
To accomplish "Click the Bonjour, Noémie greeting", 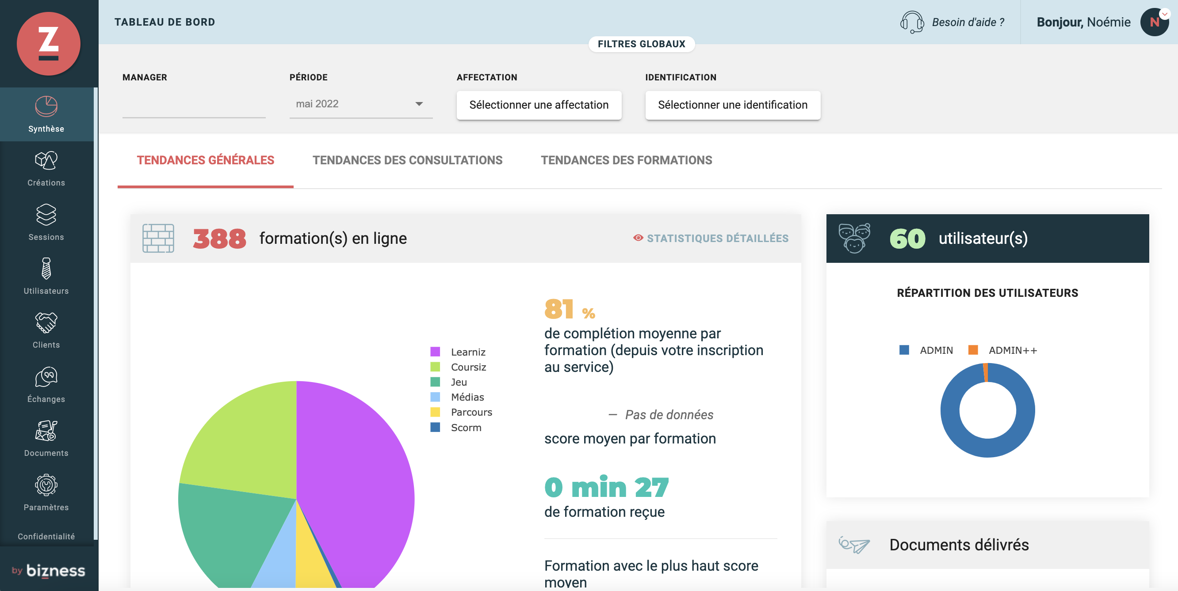I will tap(1083, 22).
